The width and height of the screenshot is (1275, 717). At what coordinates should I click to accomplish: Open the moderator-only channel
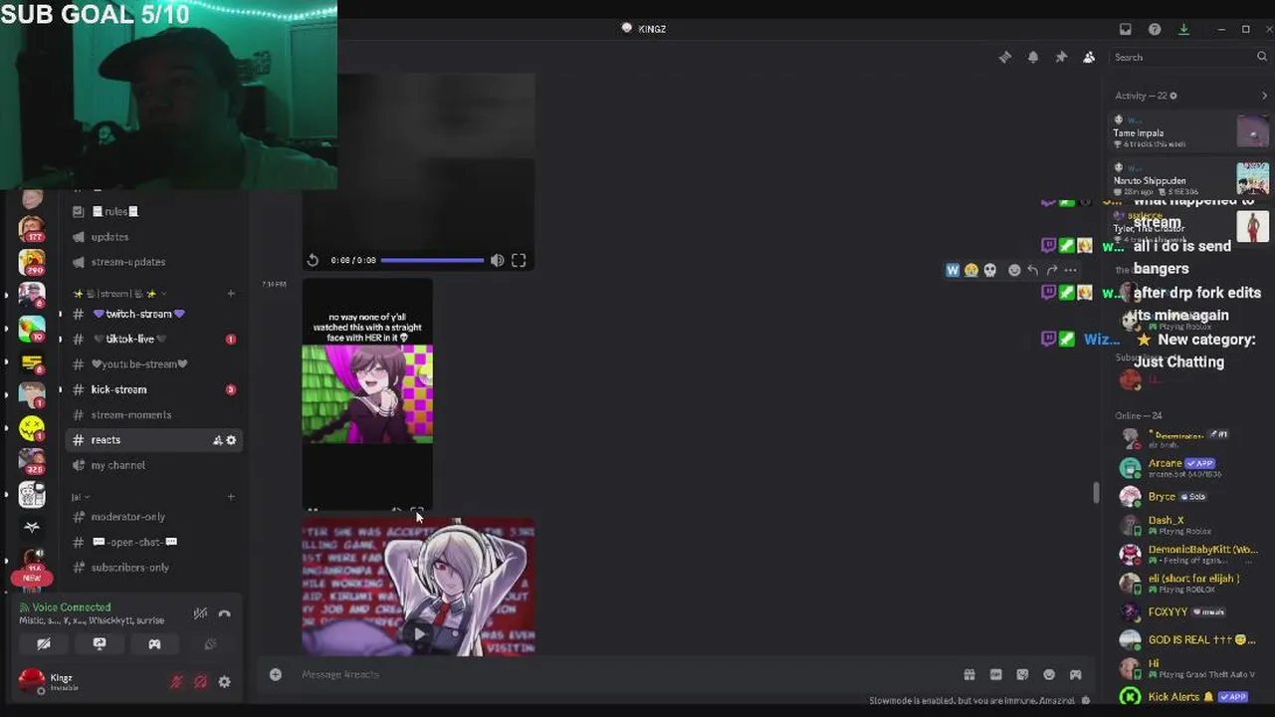[x=127, y=517]
